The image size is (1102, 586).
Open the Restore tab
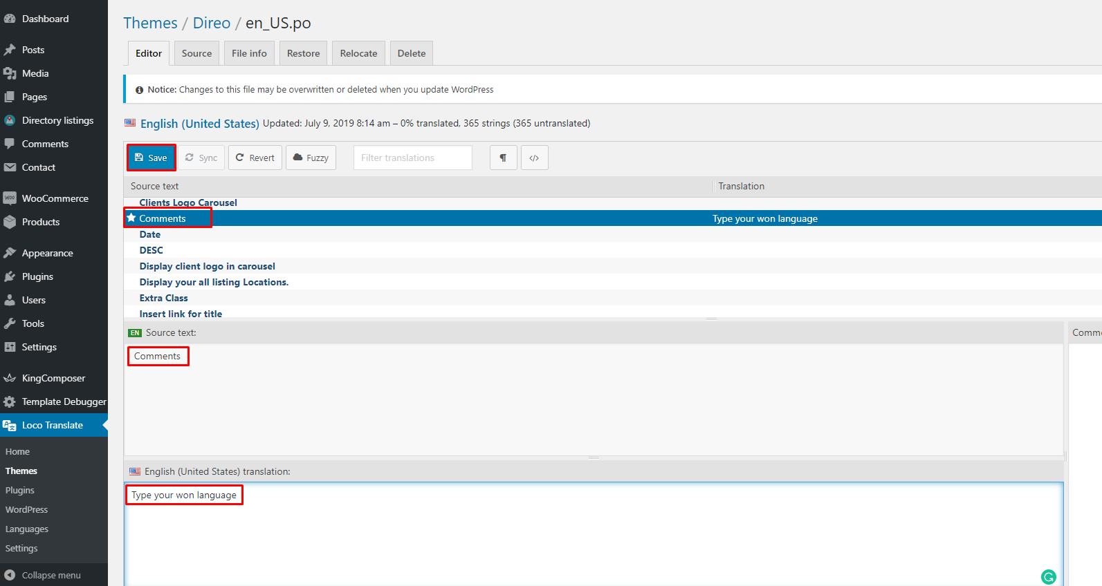pyautogui.click(x=304, y=53)
